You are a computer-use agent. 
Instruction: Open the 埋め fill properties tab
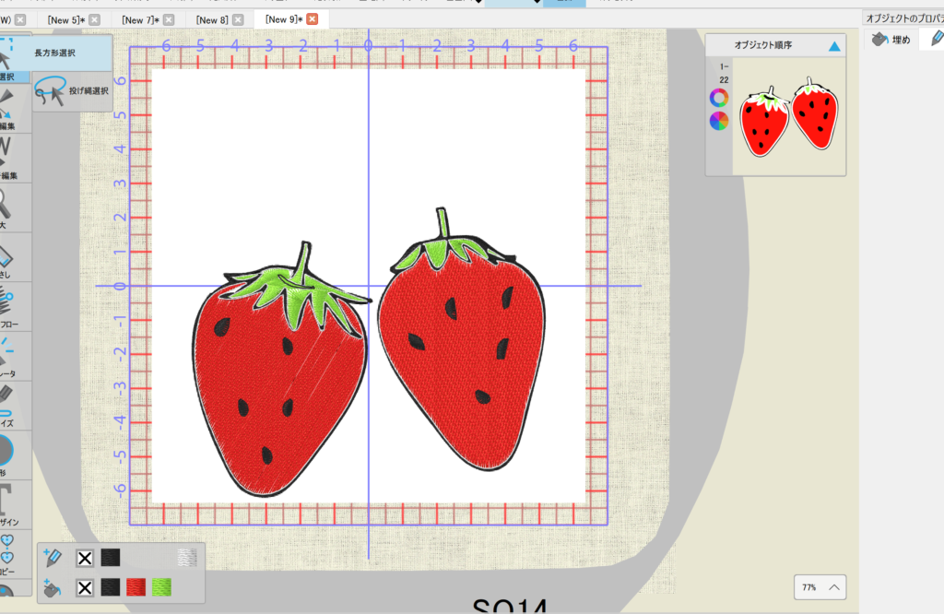pos(891,39)
